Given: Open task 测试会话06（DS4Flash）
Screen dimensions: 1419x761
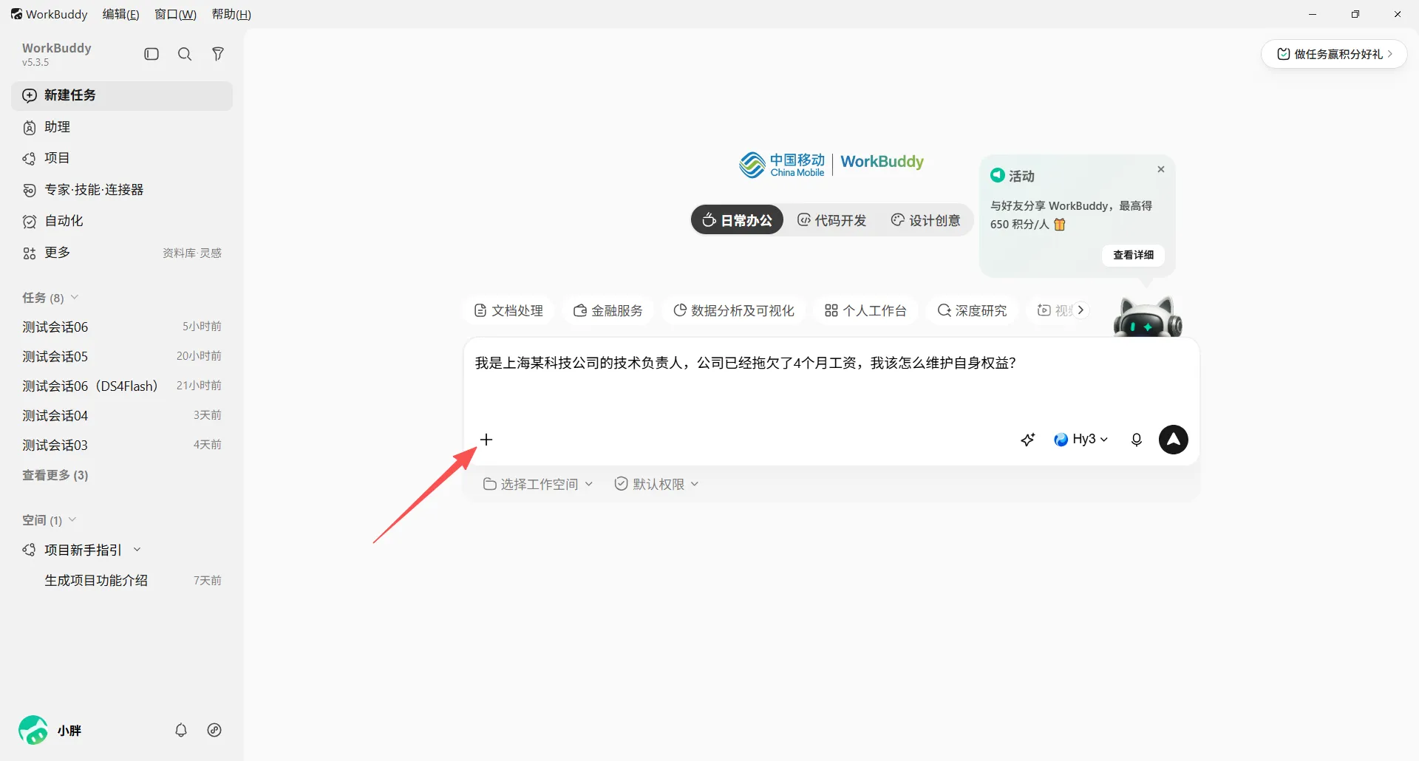Looking at the screenshot, I should point(122,386).
